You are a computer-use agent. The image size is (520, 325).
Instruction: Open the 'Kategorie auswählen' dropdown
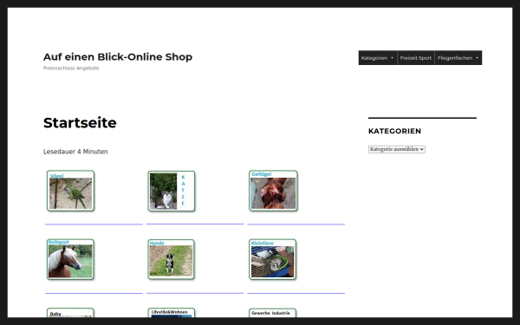pos(397,149)
